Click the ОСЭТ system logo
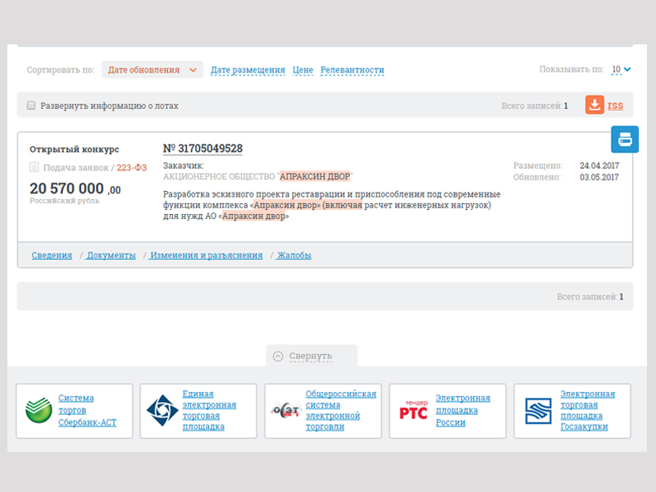 pyautogui.click(x=286, y=411)
